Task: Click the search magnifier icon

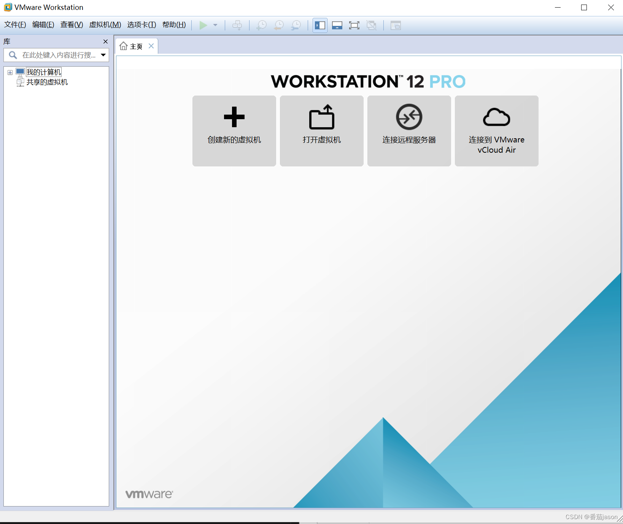Action: [x=13, y=55]
